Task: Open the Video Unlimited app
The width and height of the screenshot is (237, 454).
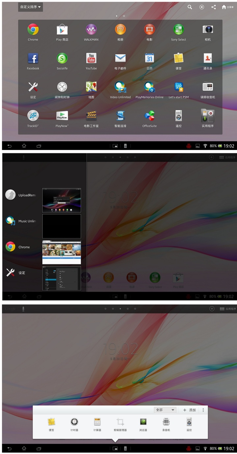Action: pos(120,90)
